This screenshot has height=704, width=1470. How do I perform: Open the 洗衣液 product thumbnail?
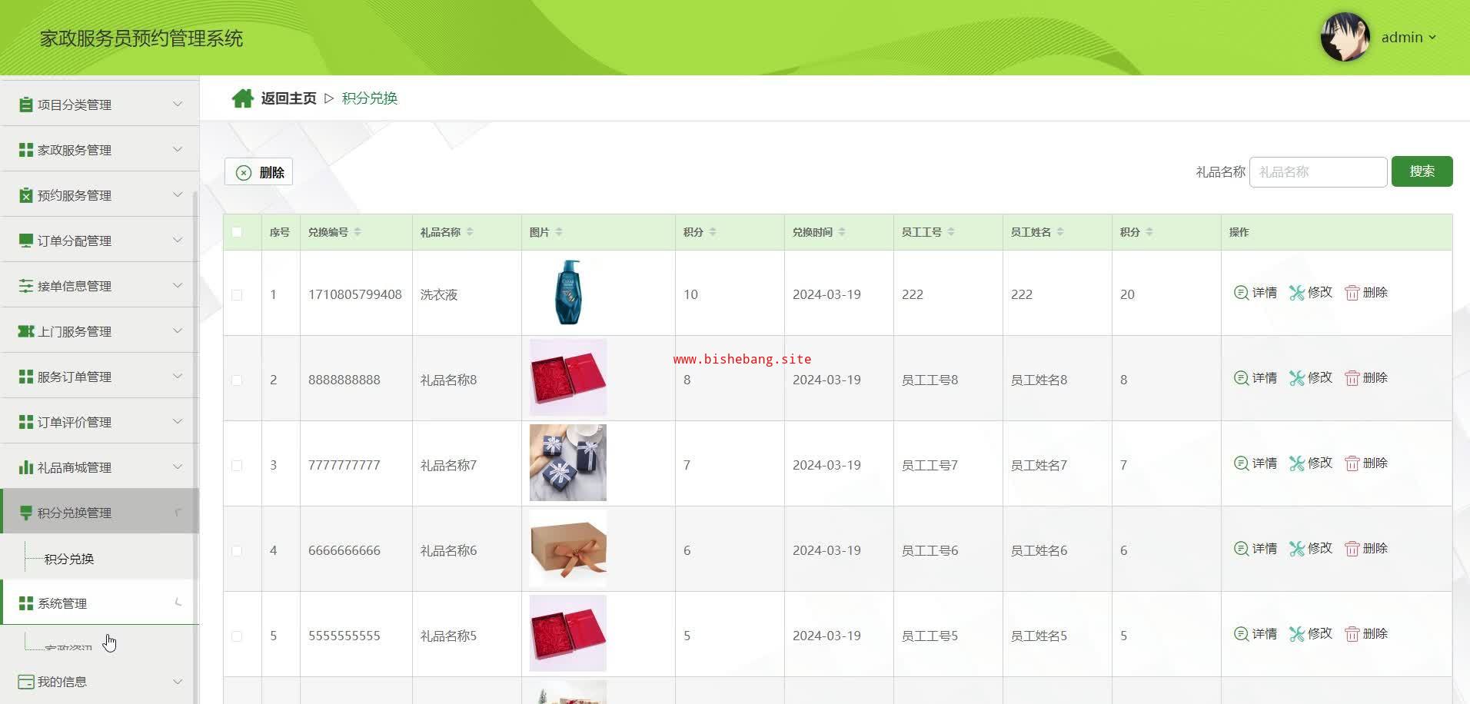568,292
